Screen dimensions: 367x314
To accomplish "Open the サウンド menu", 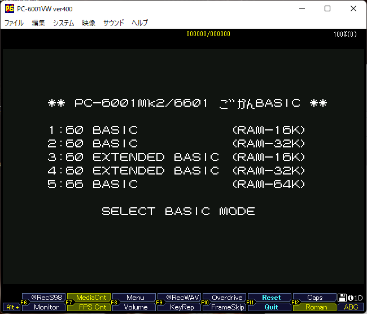I will 113,23.
